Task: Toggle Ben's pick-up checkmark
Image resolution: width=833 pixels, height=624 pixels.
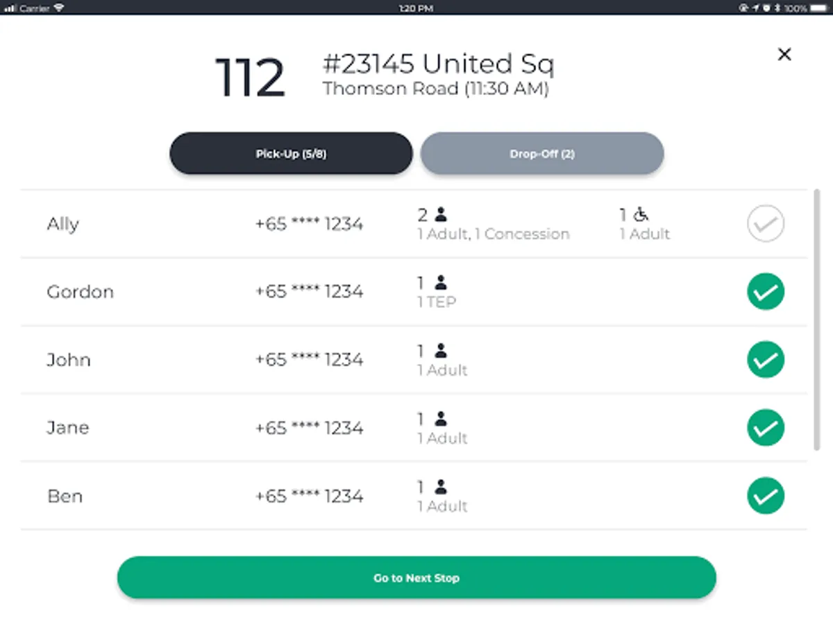Action: coord(766,496)
